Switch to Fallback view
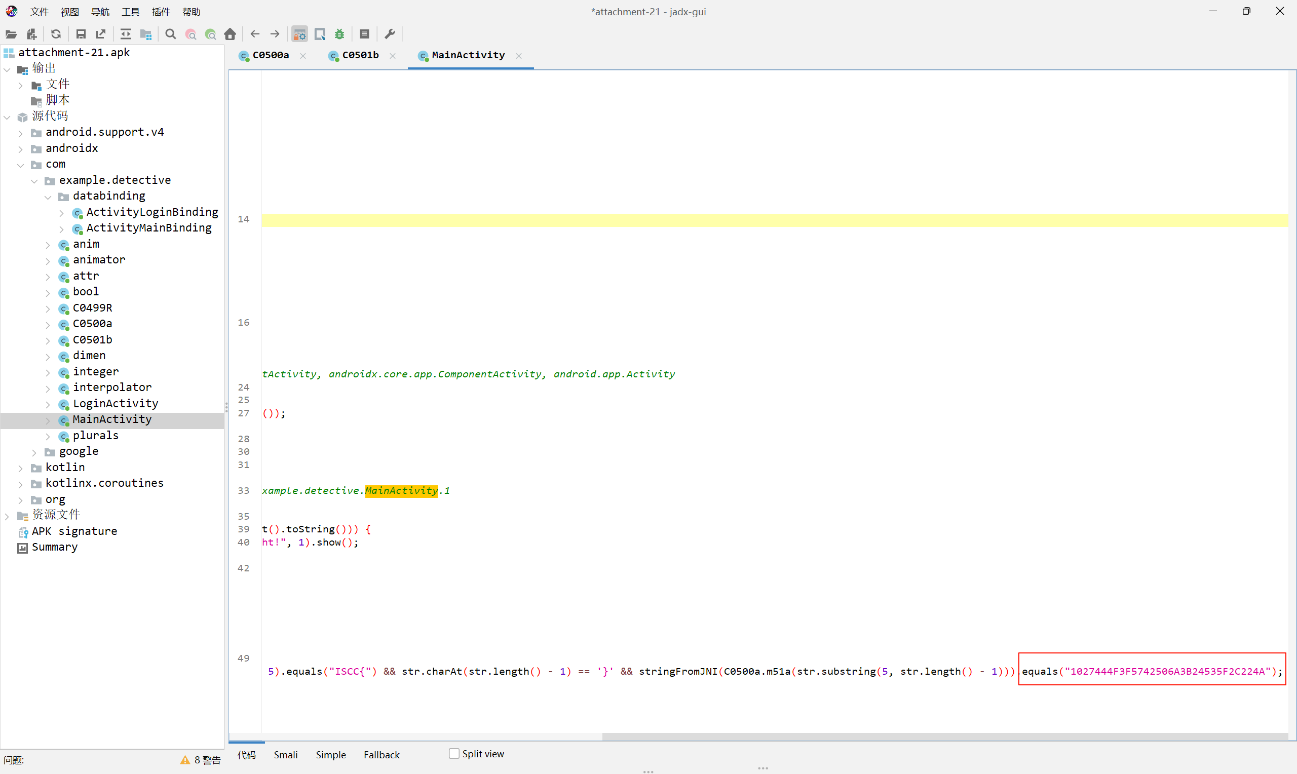Screen dimensions: 1297x774 [x=381, y=755]
